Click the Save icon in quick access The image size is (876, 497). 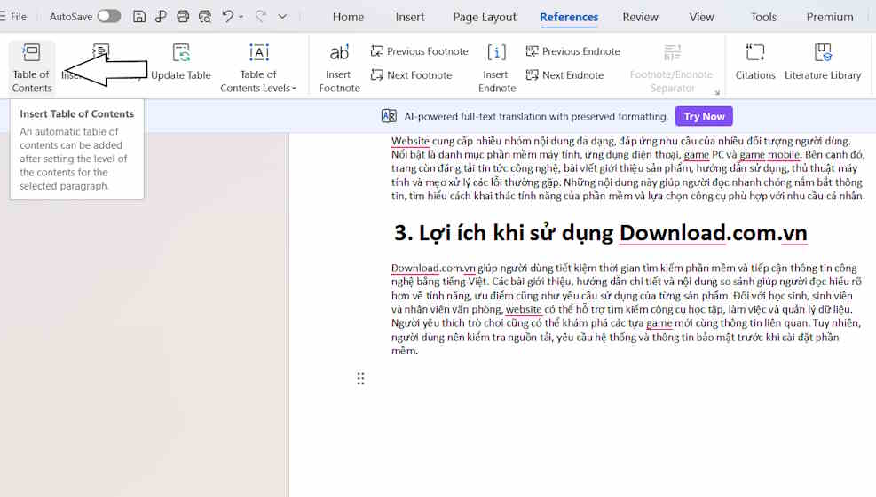(139, 16)
